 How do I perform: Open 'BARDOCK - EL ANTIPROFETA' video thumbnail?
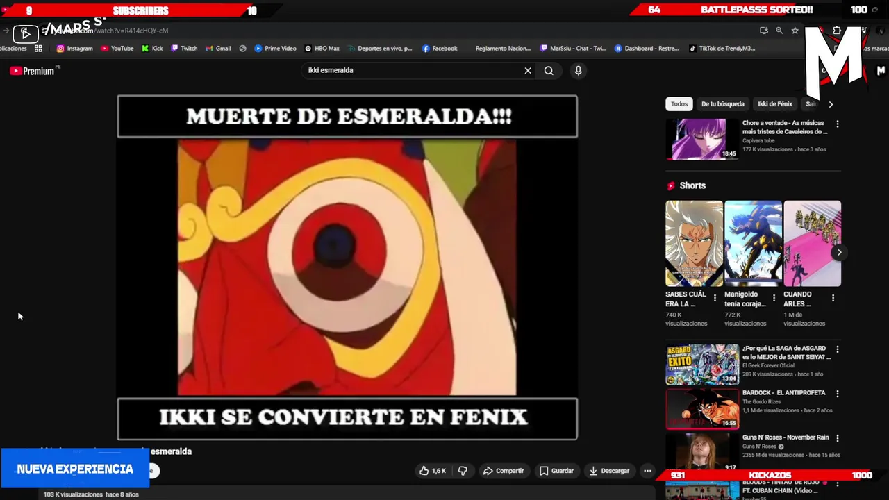(702, 409)
